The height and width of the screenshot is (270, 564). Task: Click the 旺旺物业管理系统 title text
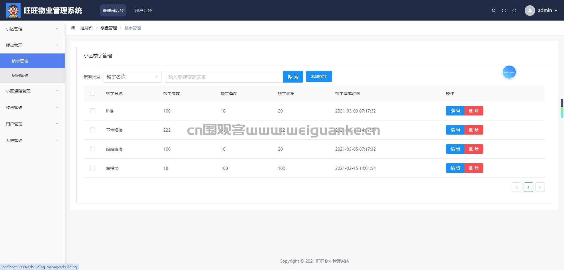click(53, 11)
